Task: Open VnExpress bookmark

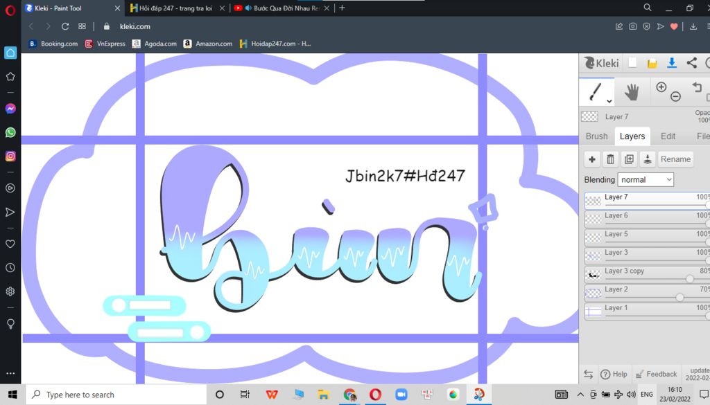Action: pos(105,44)
